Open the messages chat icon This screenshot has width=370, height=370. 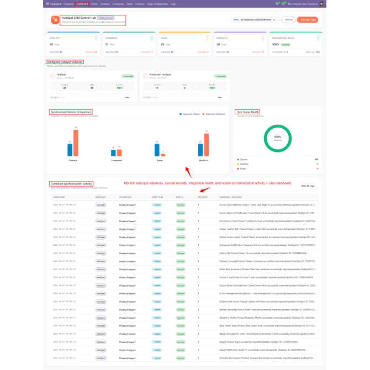pyautogui.click(x=277, y=3)
